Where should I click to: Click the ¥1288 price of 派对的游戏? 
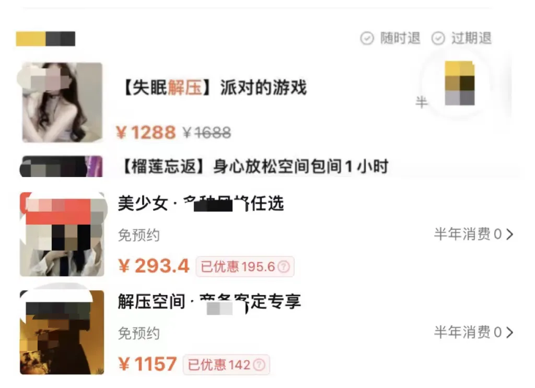tap(146, 132)
